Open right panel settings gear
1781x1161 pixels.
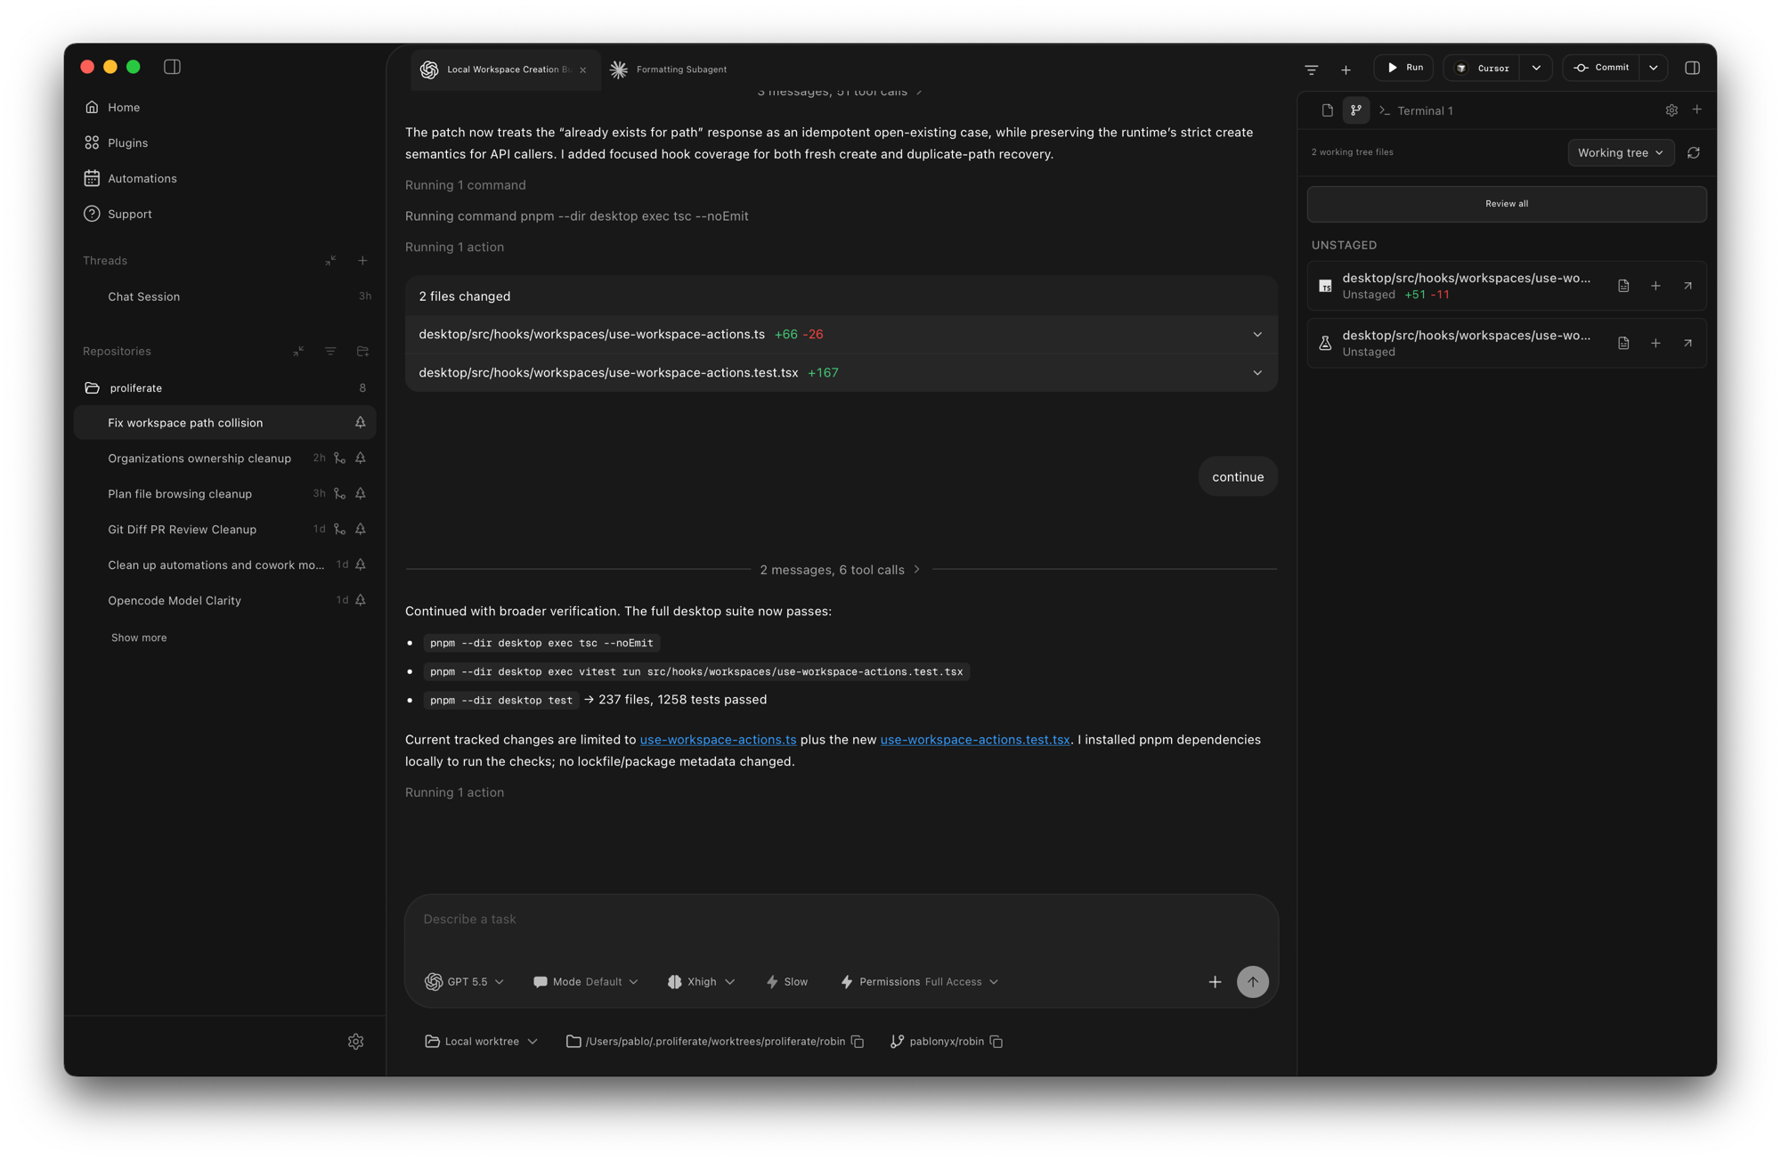[1671, 110]
